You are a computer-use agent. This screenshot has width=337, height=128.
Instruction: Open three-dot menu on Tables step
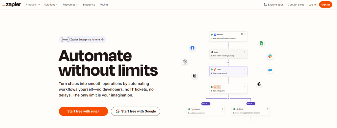[245, 69]
